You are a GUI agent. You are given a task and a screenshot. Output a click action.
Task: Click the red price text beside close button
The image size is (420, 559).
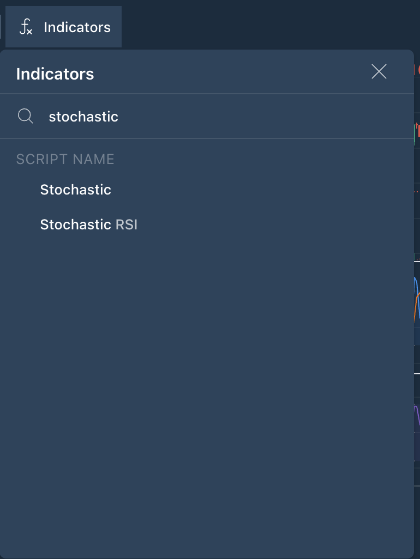[417, 70]
